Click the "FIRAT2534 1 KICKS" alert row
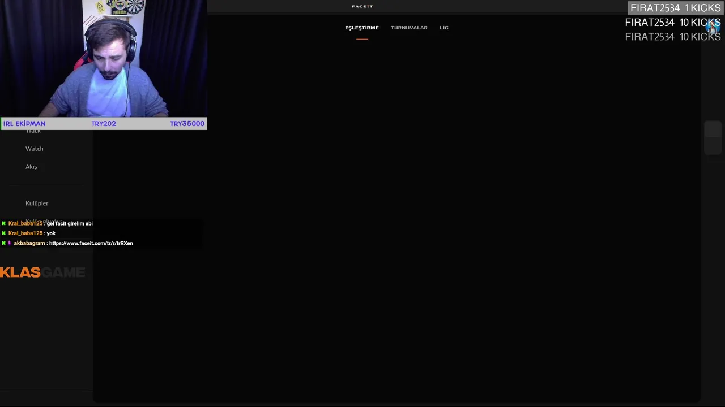Image resolution: width=725 pixels, height=407 pixels. point(676,8)
